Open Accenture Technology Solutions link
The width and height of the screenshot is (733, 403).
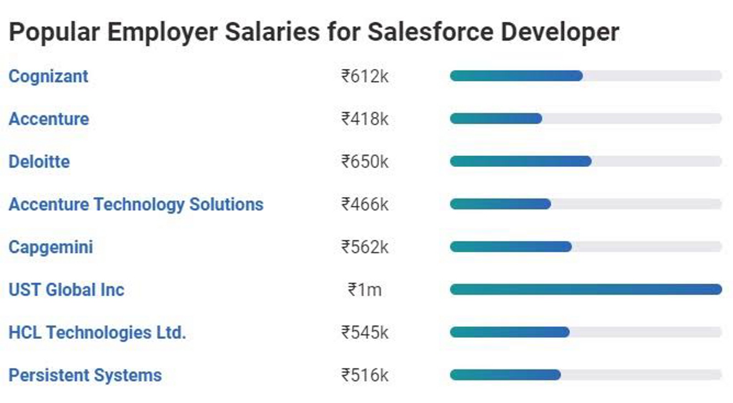[136, 204]
